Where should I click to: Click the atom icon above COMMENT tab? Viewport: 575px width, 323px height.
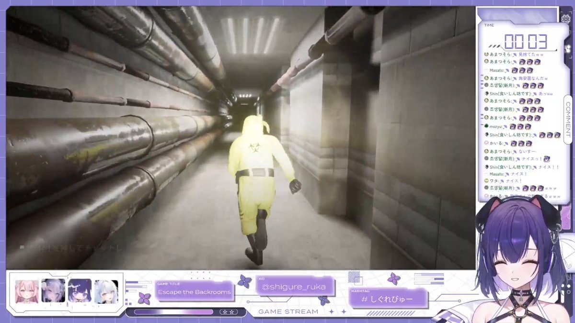567,19
